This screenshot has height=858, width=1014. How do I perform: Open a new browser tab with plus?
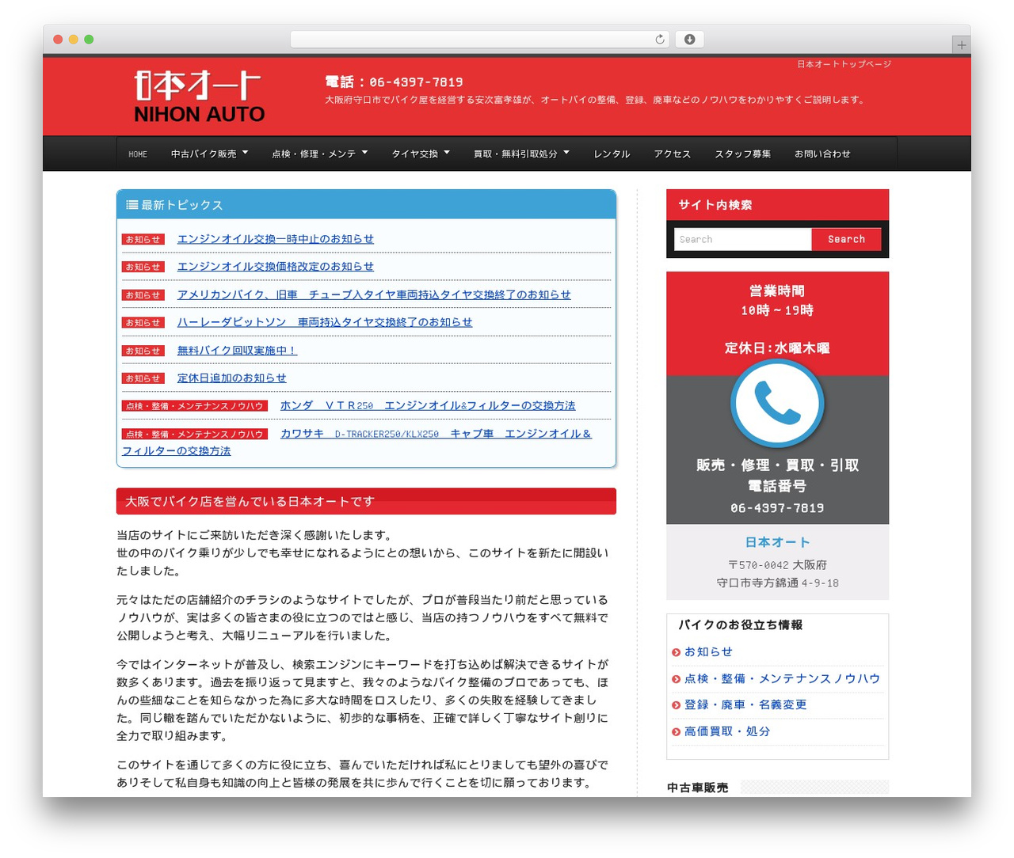pyautogui.click(x=961, y=45)
